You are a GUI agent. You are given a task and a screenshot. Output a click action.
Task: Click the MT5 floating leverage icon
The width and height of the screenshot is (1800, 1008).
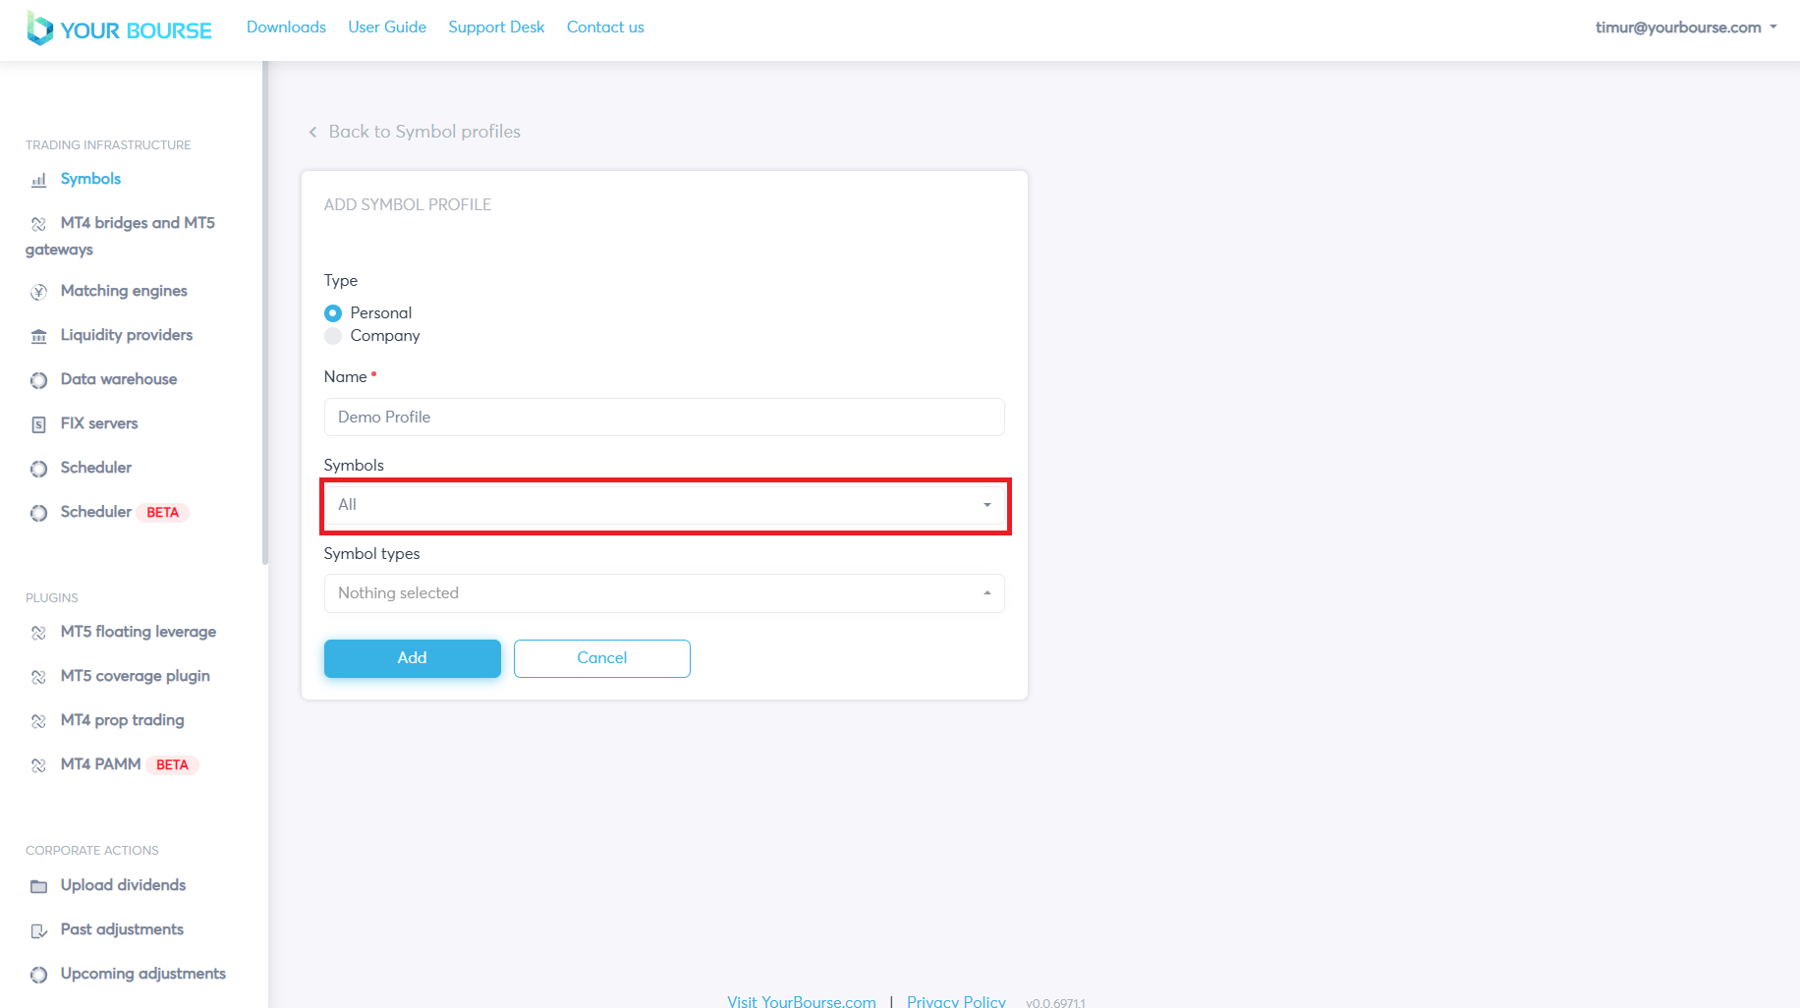39,633
